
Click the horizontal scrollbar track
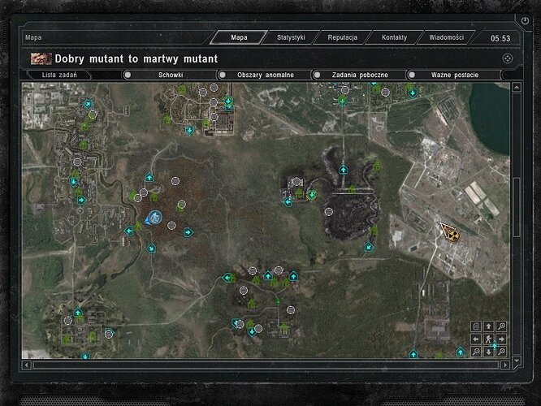point(266,365)
